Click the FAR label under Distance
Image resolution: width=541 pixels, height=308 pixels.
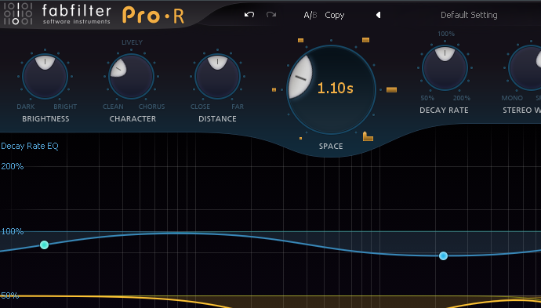[238, 107]
